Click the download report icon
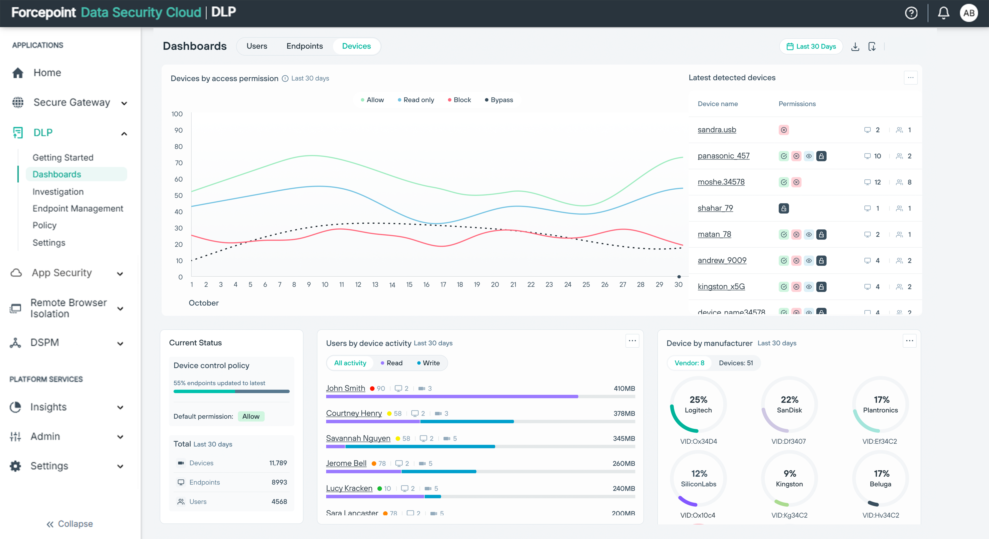 [855, 47]
